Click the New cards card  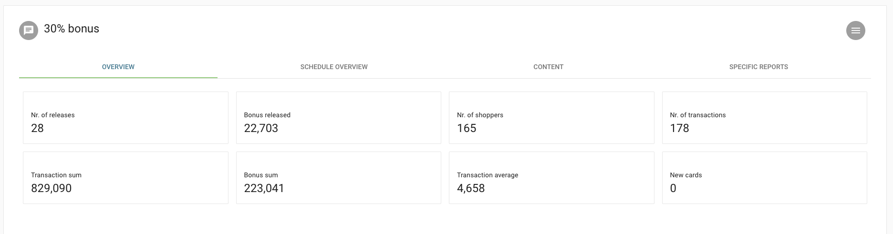(765, 178)
